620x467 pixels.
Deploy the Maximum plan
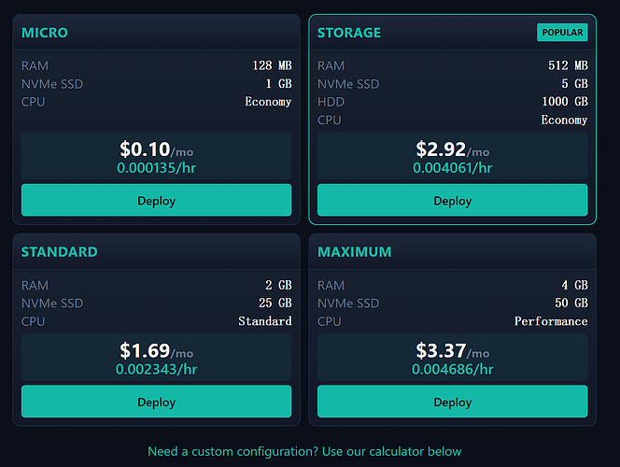click(452, 402)
